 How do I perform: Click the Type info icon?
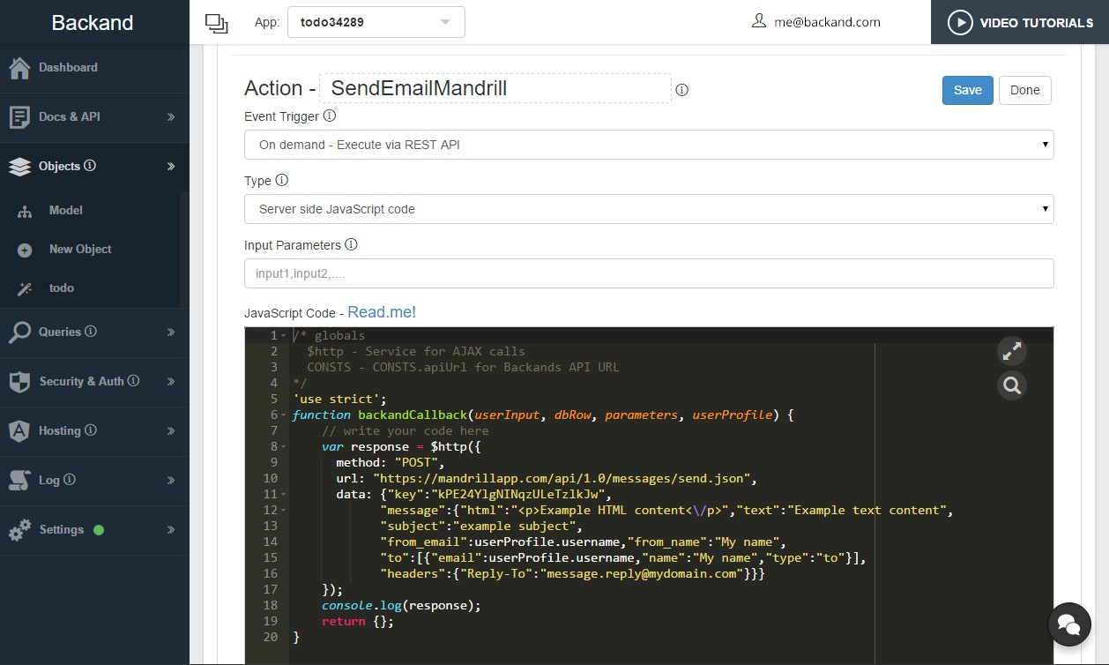pos(282,180)
